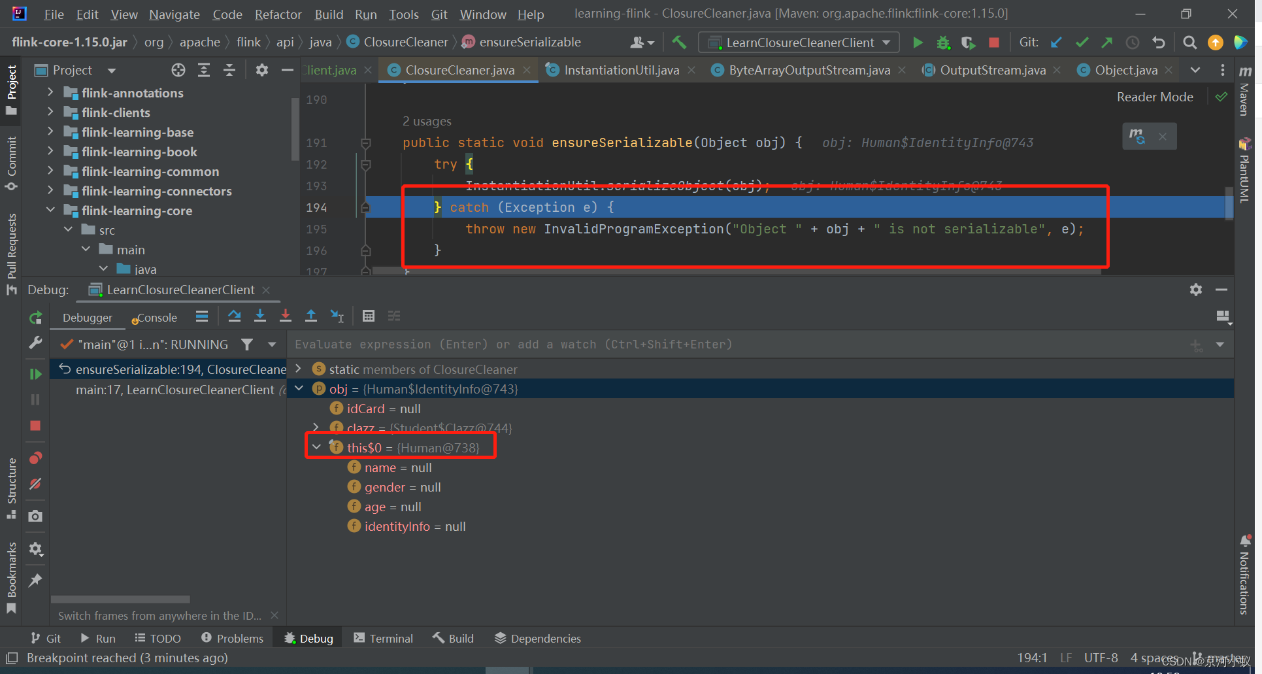The width and height of the screenshot is (1262, 674).
Task: Click frames panel horizontal scrollbar
Action: [120, 599]
